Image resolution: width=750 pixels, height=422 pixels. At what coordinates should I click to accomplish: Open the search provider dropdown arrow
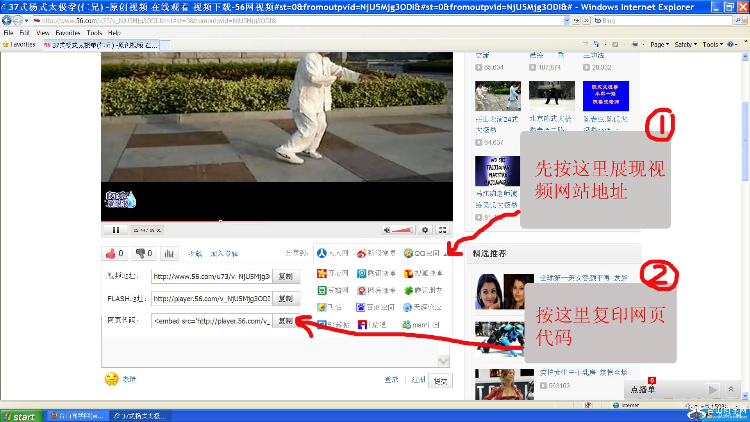[745, 21]
